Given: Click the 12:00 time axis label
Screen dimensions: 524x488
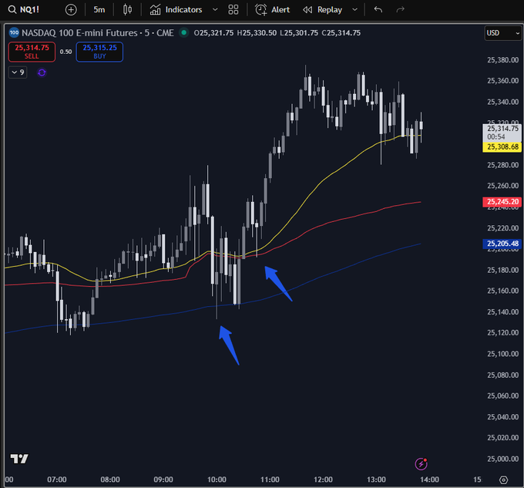Looking at the screenshot, I should [x=323, y=480].
